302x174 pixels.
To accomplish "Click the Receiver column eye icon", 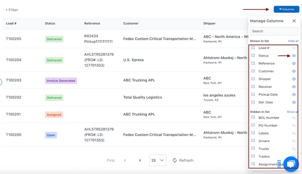I will [x=294, y=87].
